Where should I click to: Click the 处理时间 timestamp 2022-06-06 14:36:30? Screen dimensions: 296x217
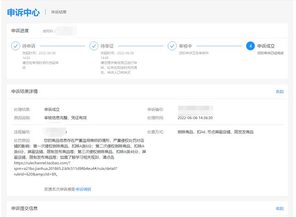[x=195, y=118]
